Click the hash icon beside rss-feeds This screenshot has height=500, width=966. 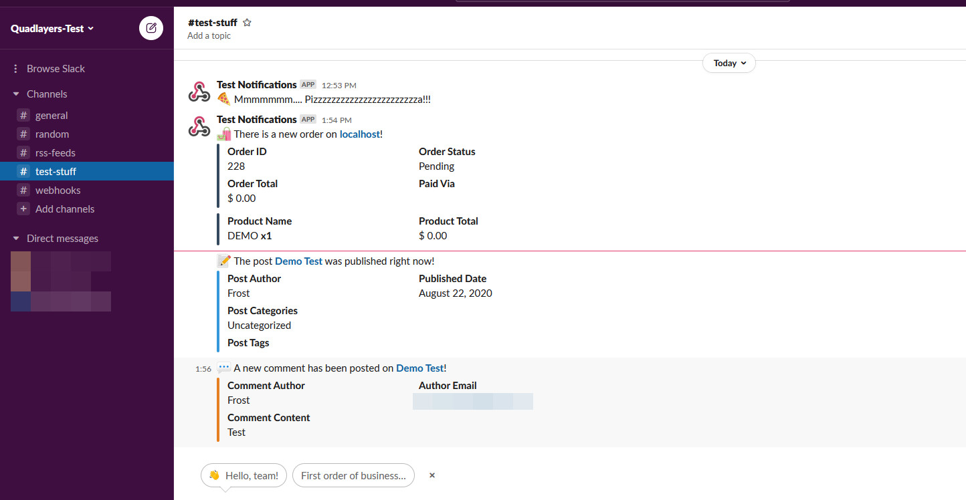click(23, 153)
